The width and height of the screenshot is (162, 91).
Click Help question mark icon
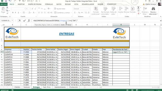[146, 1]
